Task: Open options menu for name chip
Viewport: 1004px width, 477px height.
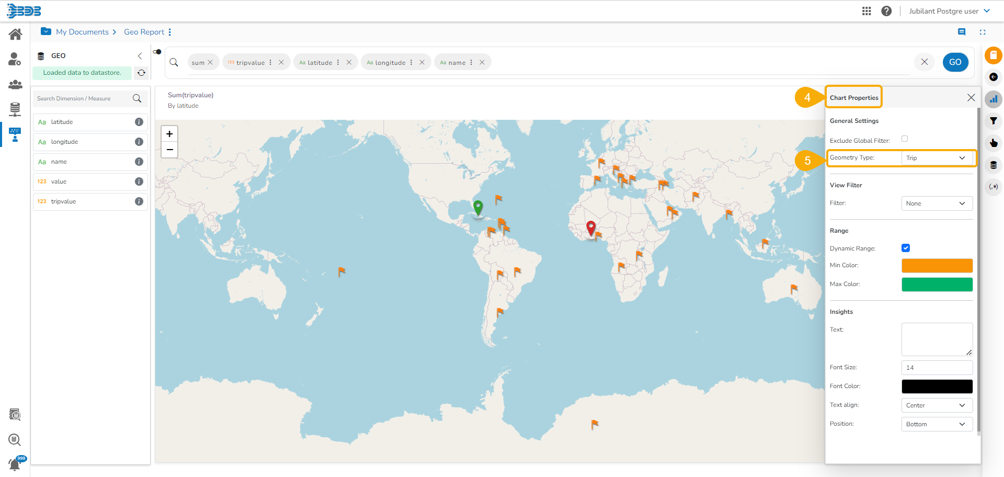Action: coord(471,62)
